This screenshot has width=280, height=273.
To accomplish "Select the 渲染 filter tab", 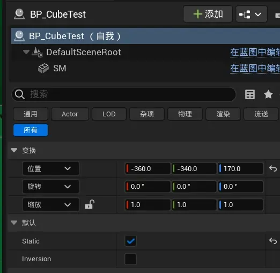I will pyautogui.click(x=223, y=114).
